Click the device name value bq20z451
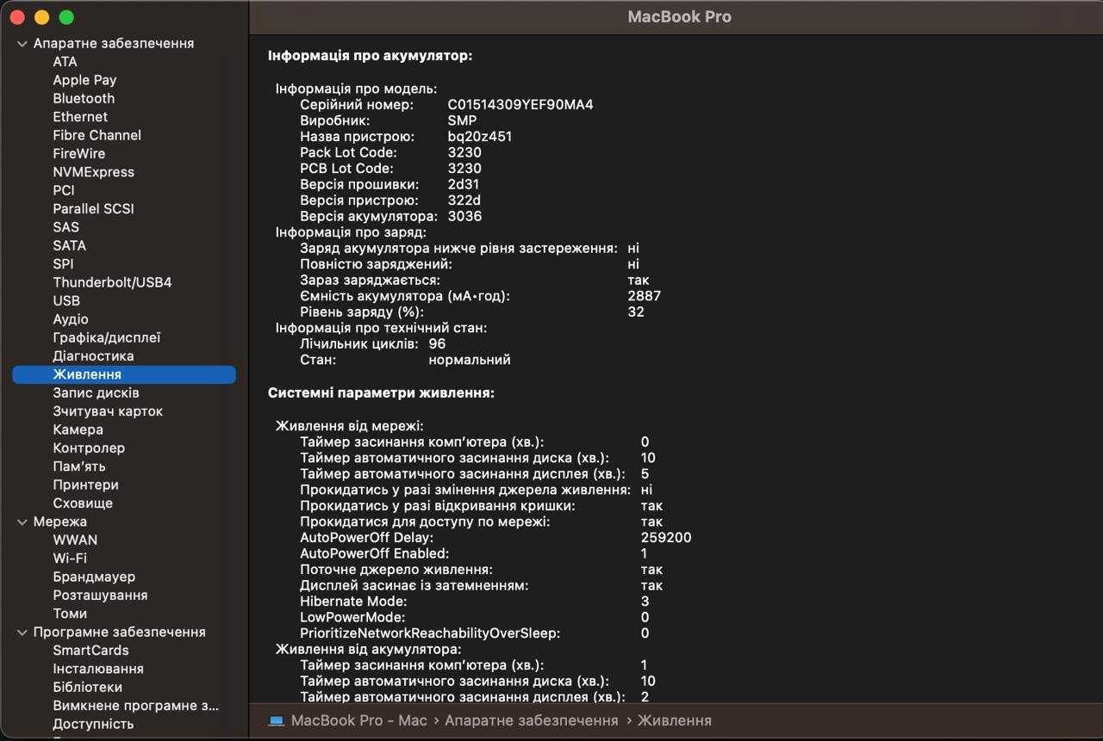Image resolution: width=1103 pixels, height=741 pixels. (x=480, y=136)
